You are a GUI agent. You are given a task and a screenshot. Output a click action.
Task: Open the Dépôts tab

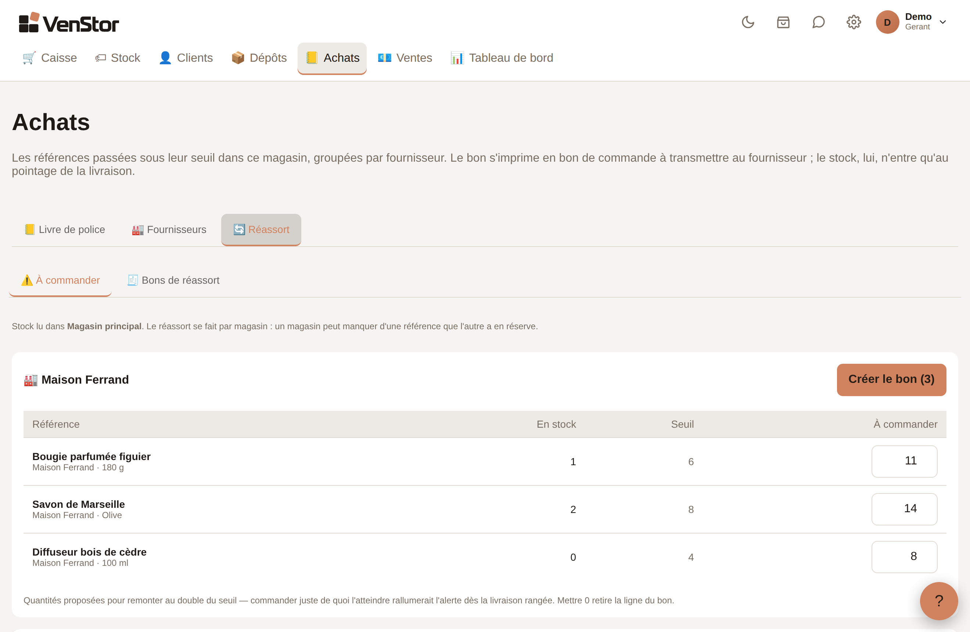(x=259, y=58)
